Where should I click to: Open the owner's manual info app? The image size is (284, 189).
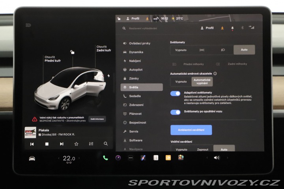tap(155, 158)
